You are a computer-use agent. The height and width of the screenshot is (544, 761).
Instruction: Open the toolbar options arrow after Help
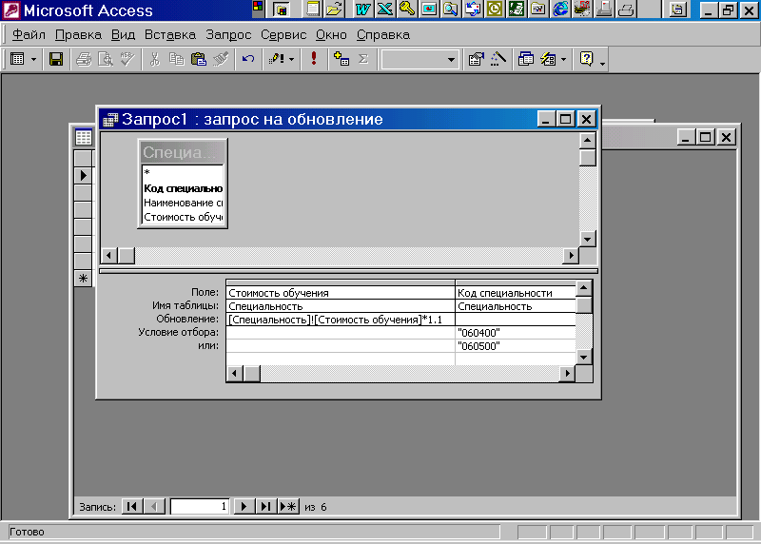[x=602, y=63]
